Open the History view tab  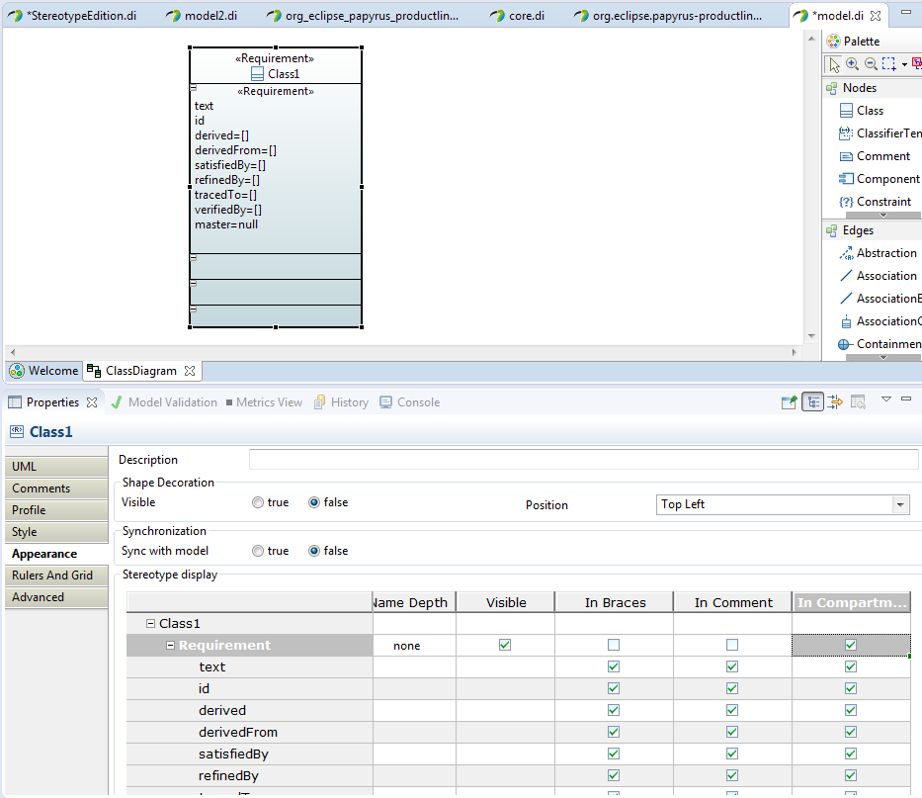[x=342, y=402]
